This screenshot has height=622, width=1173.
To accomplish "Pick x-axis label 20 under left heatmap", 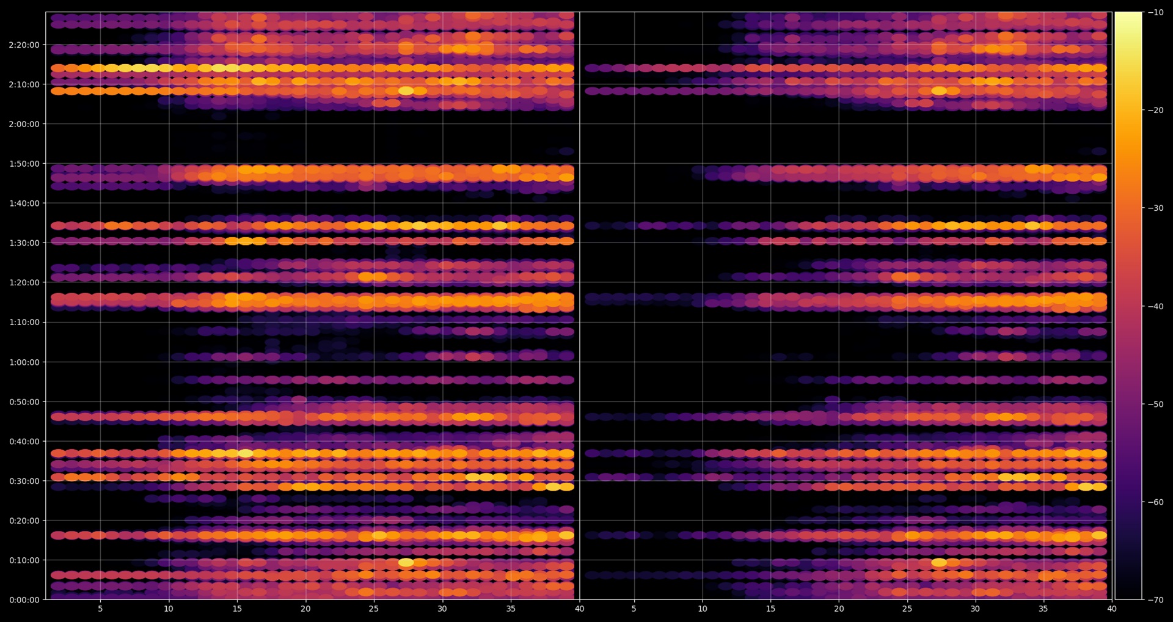I will click(x=305, y=609).
